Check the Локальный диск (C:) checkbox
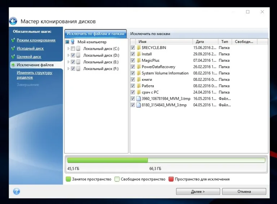This screenshot has height=204, width=277. [73, 48]
